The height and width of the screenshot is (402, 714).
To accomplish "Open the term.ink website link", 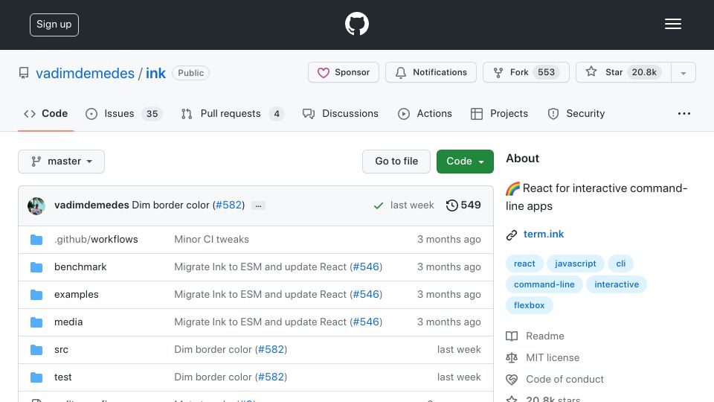I will pos(544,234).
